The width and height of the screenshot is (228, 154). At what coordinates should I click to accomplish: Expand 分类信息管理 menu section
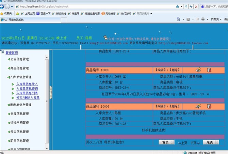click(18, 132)
